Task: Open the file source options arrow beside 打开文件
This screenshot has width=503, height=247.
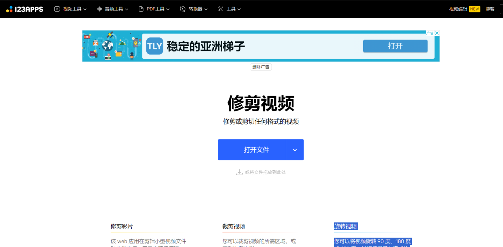Action: 295,150
